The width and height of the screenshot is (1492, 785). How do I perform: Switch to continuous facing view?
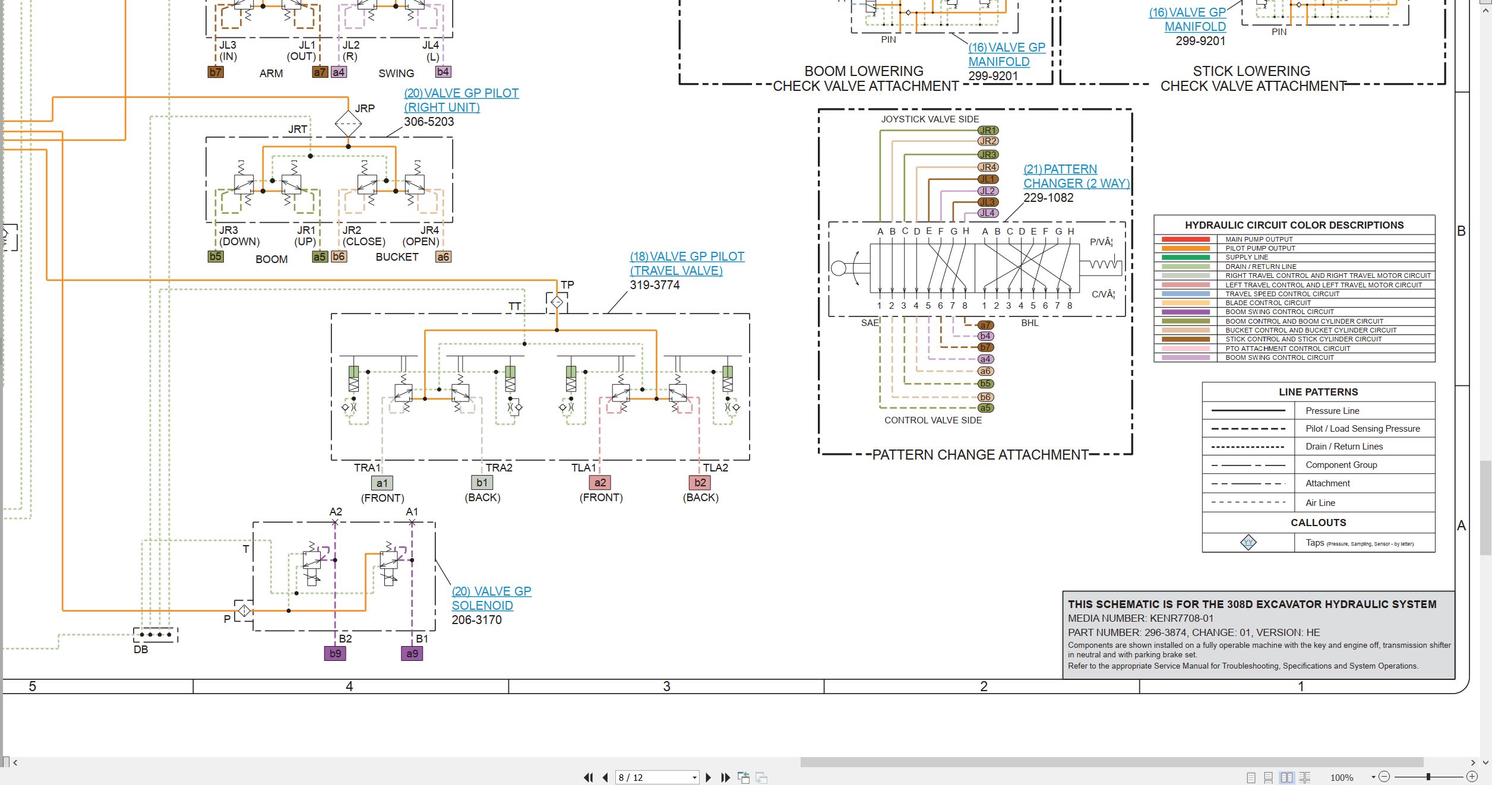1305,777
